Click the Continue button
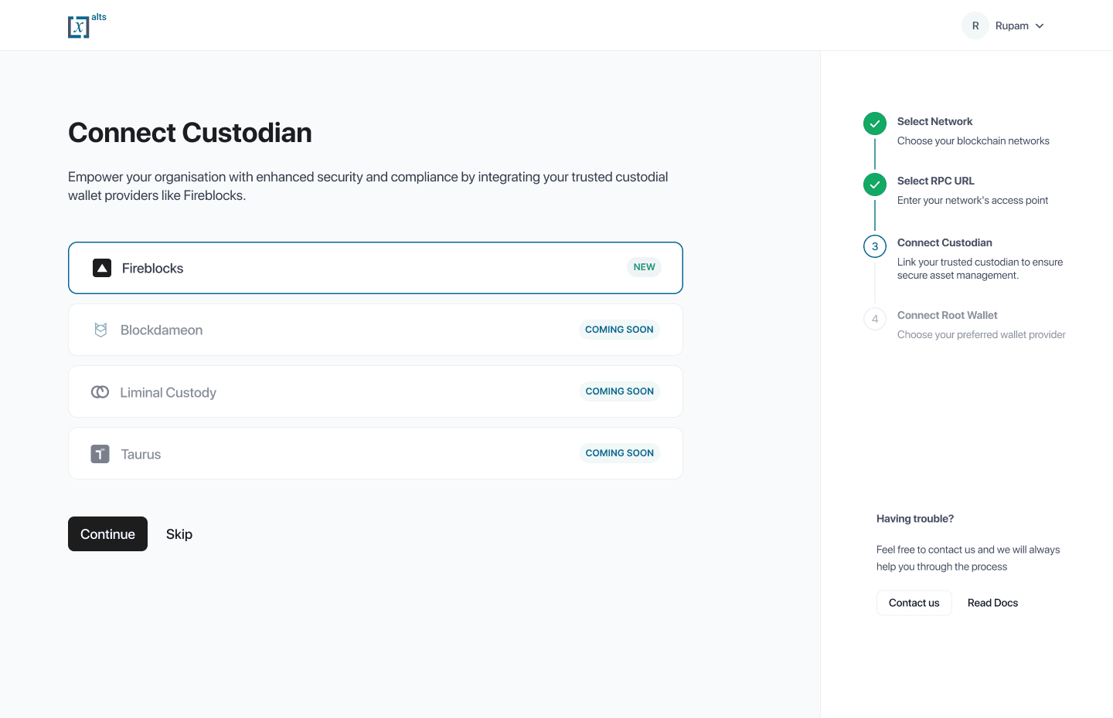 (107, 533)
